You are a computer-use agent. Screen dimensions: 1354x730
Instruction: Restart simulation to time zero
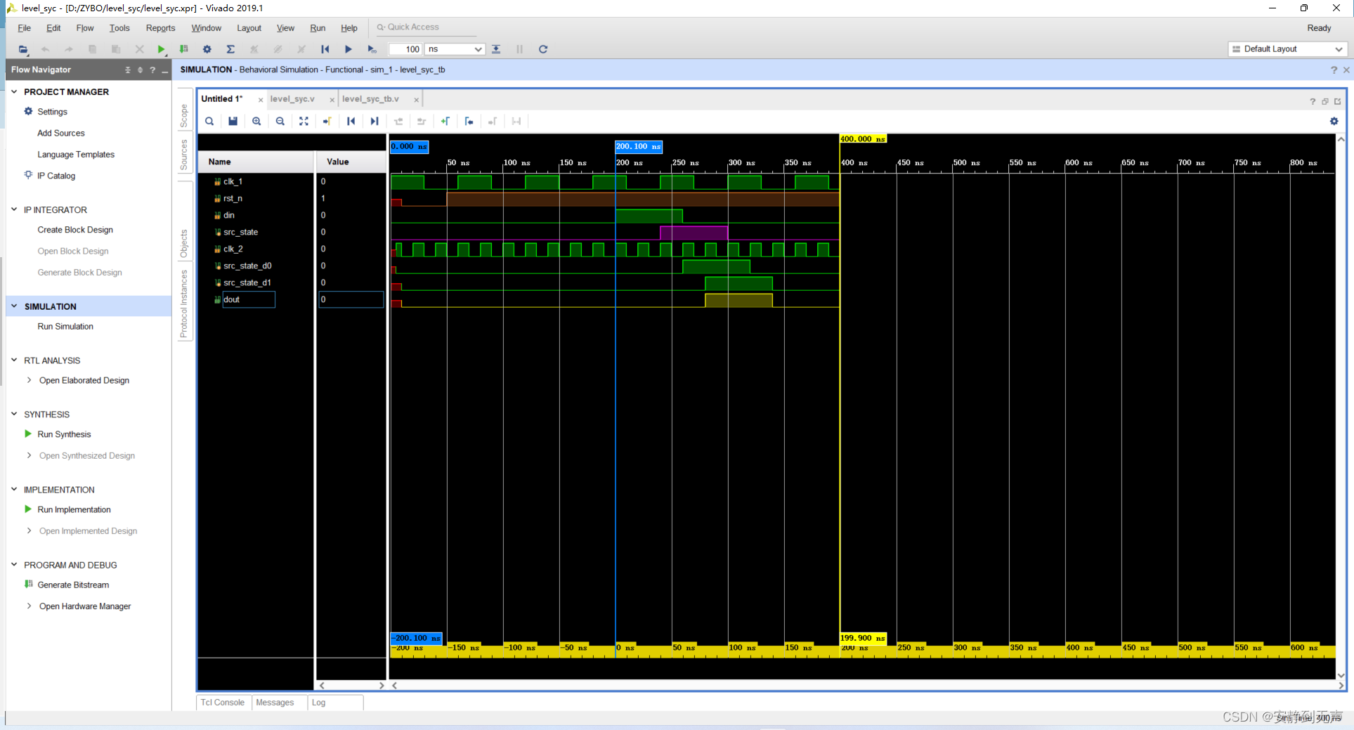(325, 49)
